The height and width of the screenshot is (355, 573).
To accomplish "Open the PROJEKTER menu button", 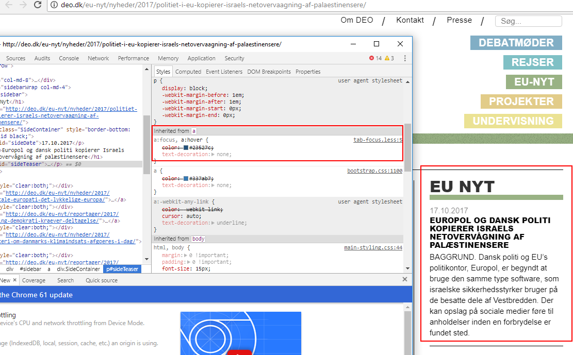I will coord(521,102).
